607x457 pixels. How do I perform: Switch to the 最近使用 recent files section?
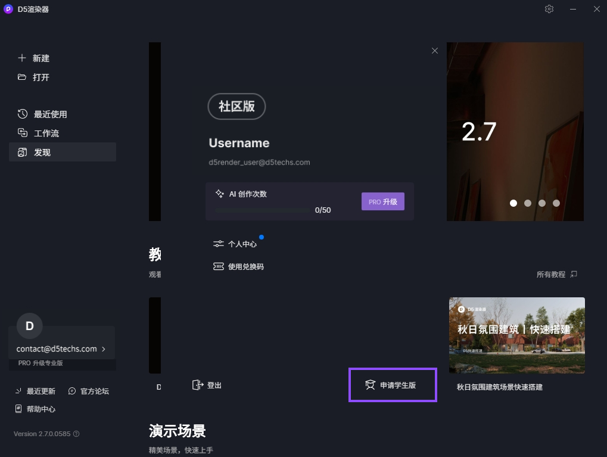(x=21, y=114)
